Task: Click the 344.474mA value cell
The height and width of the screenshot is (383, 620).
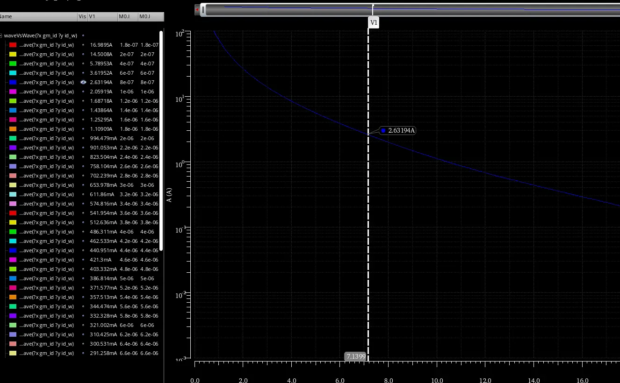Action: tap(103, 306)
